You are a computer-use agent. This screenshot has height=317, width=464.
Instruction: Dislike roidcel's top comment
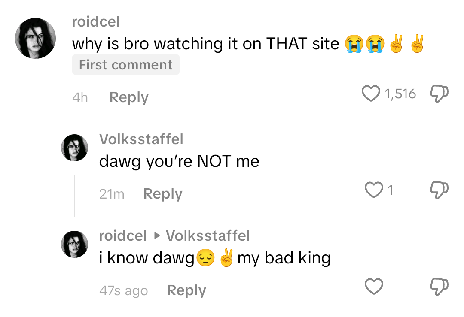[439, 94]
